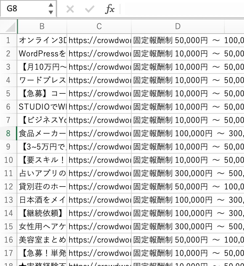This screenshot has height=266, width=244.
Task: Click the crowdworks URL in row 12
Action: pos(99,187)
